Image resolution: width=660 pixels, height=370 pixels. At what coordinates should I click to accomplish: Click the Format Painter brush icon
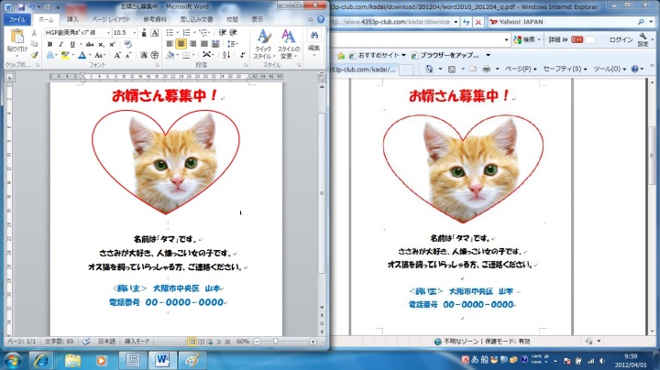35,55
